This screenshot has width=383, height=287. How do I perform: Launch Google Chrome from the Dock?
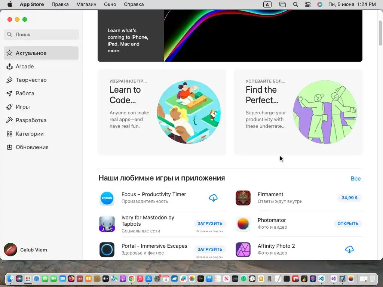click(x=131, y=278)
